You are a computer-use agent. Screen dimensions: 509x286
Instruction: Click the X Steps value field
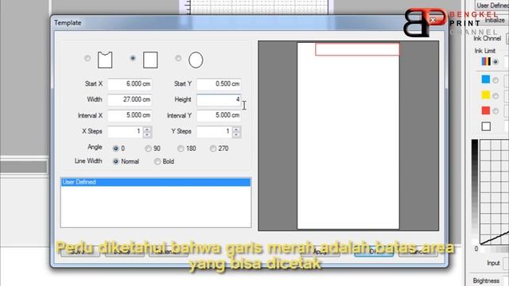(126, 132)
